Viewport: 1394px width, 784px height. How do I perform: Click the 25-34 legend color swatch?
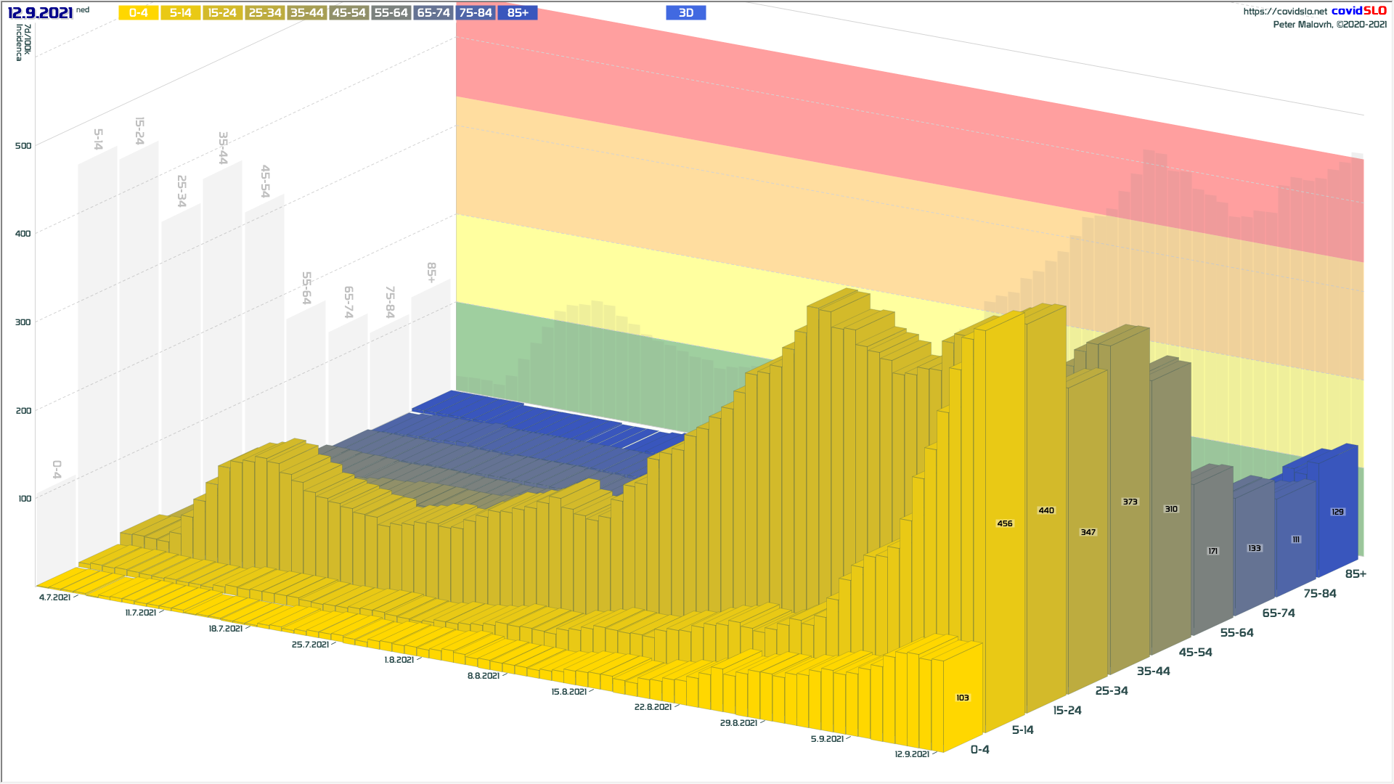(x=264, y=13)
